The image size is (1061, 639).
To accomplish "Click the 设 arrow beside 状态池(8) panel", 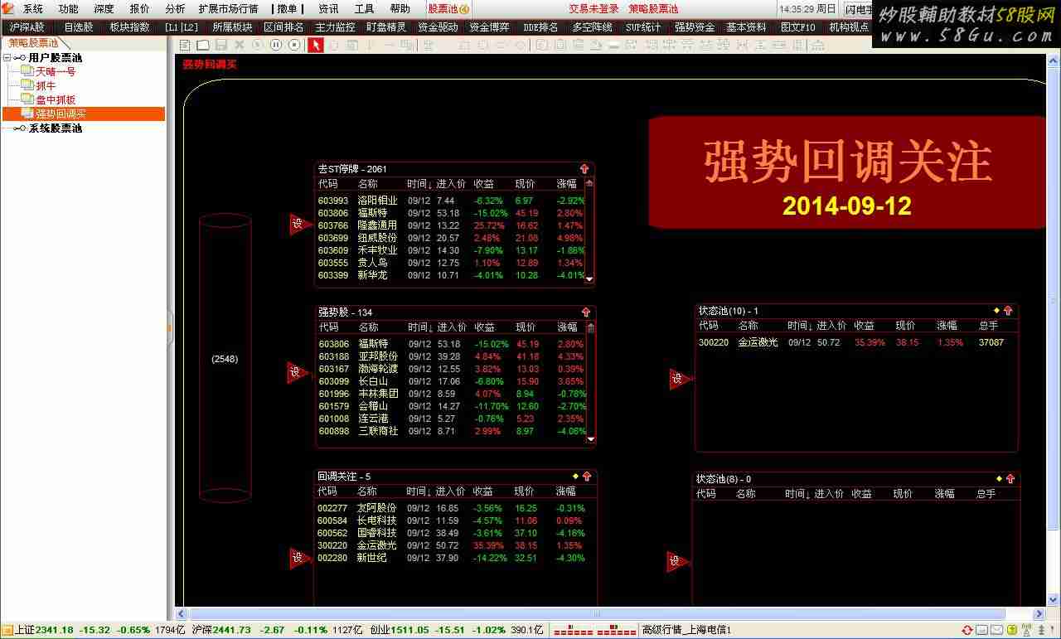I will (x=677, y=561).
